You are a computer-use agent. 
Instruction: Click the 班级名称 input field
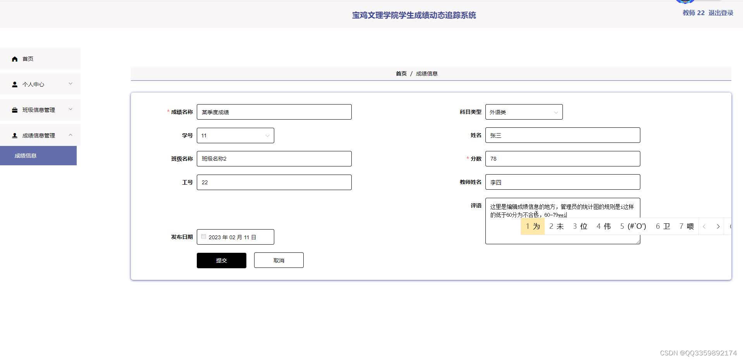(274, 159)
